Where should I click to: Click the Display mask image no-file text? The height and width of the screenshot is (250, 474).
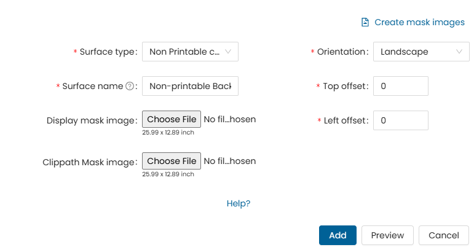pyautogui.click(x=229, y=119)
